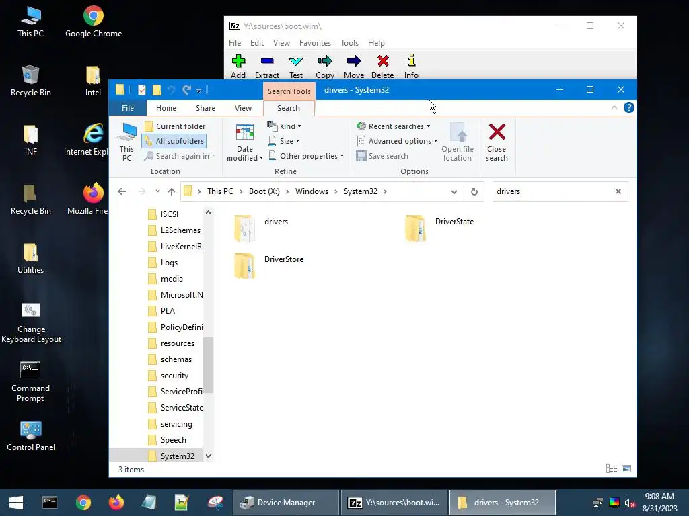Open 7-Zip Edit menu
This screenshot has height=516, width=689.
(256, 43)
